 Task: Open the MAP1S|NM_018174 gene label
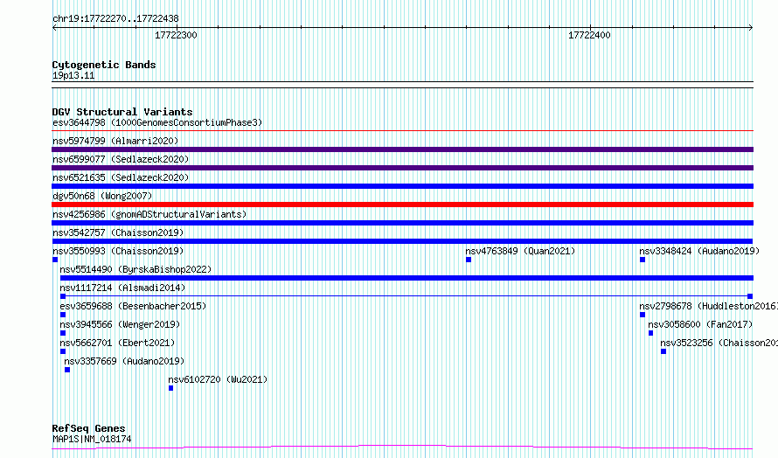coord(92,439)
